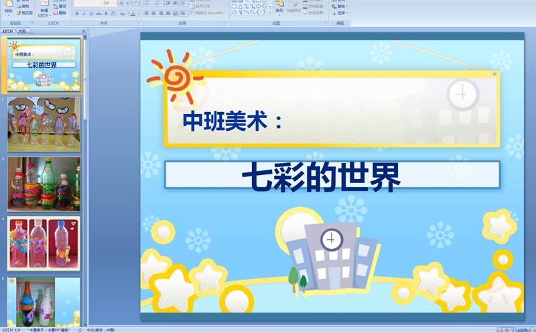Select the down arrow shape in the gallery
This screenshot has width=536, height=332.
[x=264, y=6]
